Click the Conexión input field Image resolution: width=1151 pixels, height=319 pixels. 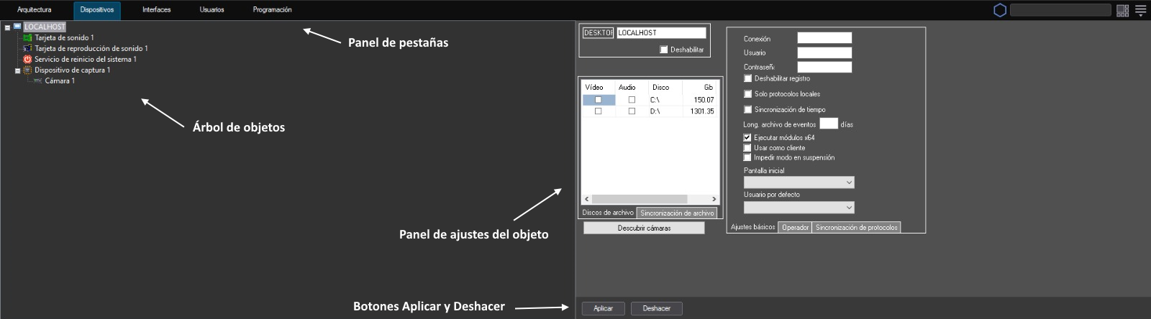point(824,38)
